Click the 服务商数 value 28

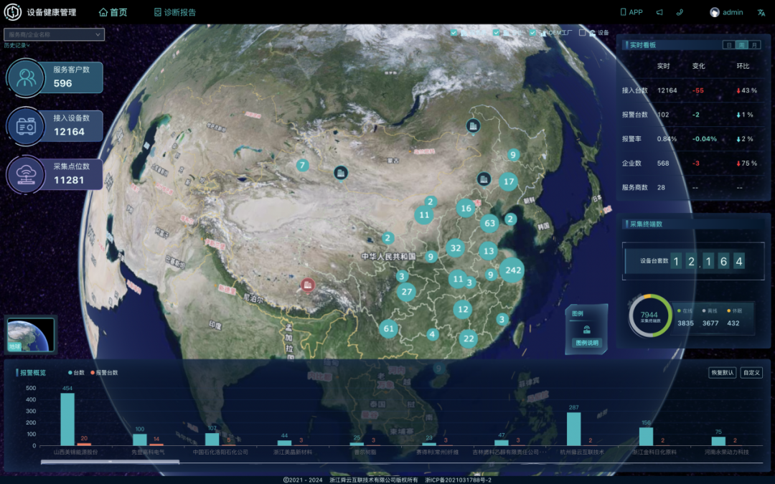pyautogui.click(x=662, y=187)
